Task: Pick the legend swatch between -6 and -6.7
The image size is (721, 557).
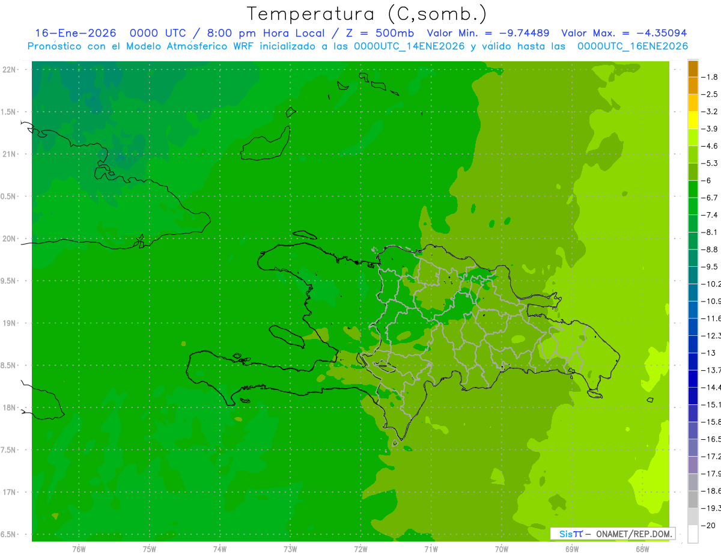Action: 693,189
